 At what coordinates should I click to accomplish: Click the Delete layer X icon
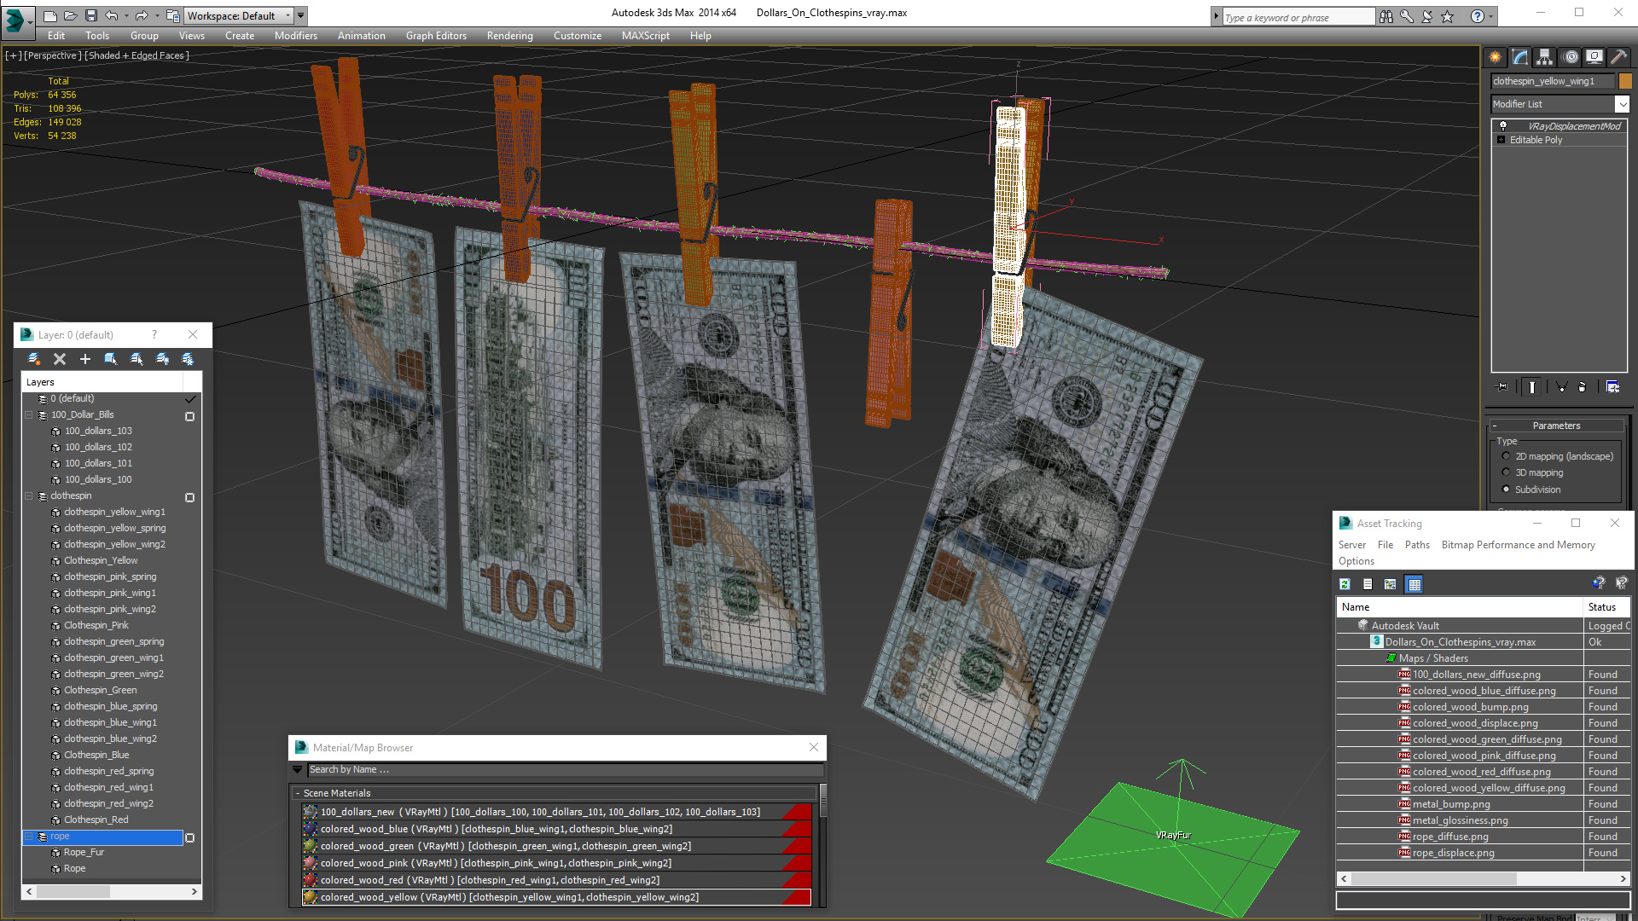coord(60,359)
